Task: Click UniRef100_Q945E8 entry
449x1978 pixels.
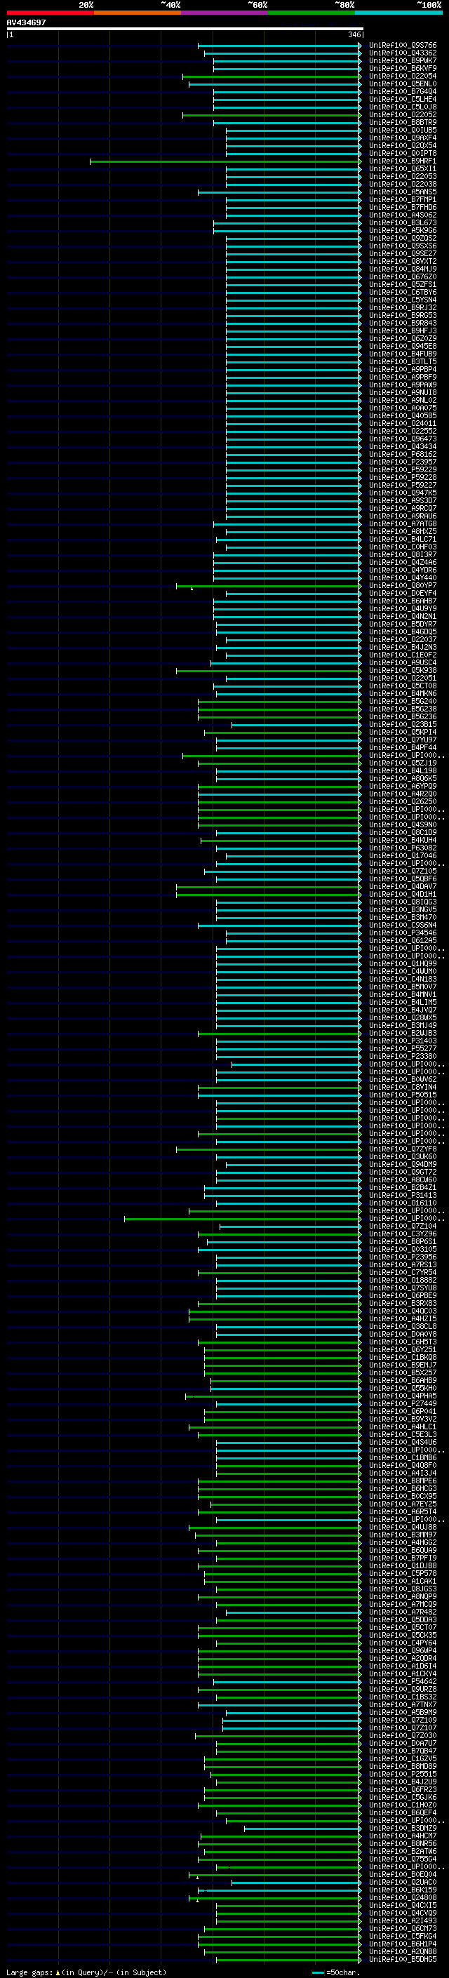Action: (403, 347)
